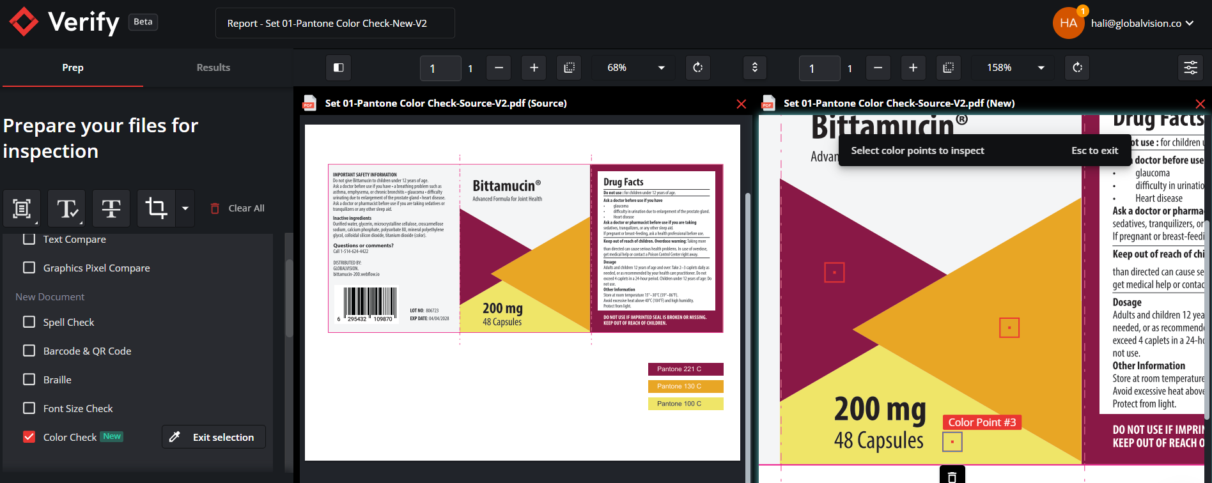Click the Exit selection button
Viewport: 1212px width, 483px height.
coord(214,437)
